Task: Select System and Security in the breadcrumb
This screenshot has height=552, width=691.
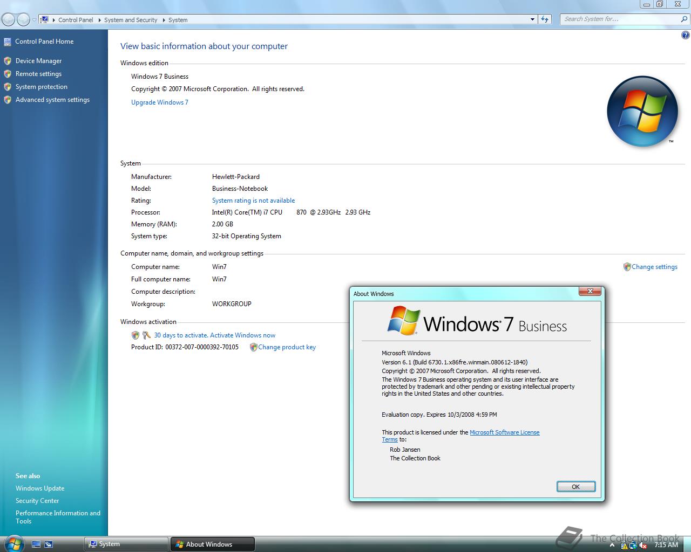Action: point(131,20)
